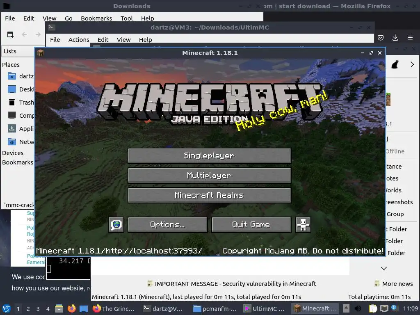Switch to the dartz@V... terminal taskbar entry

[x=163, y=308]
